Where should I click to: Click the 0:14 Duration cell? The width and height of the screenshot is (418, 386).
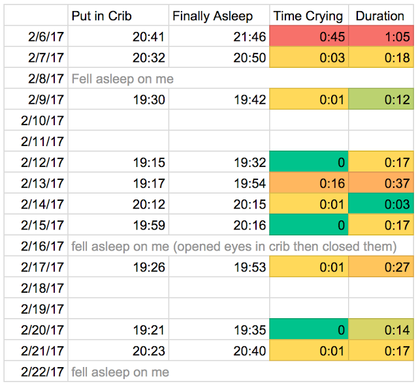(x=380, y=331)
